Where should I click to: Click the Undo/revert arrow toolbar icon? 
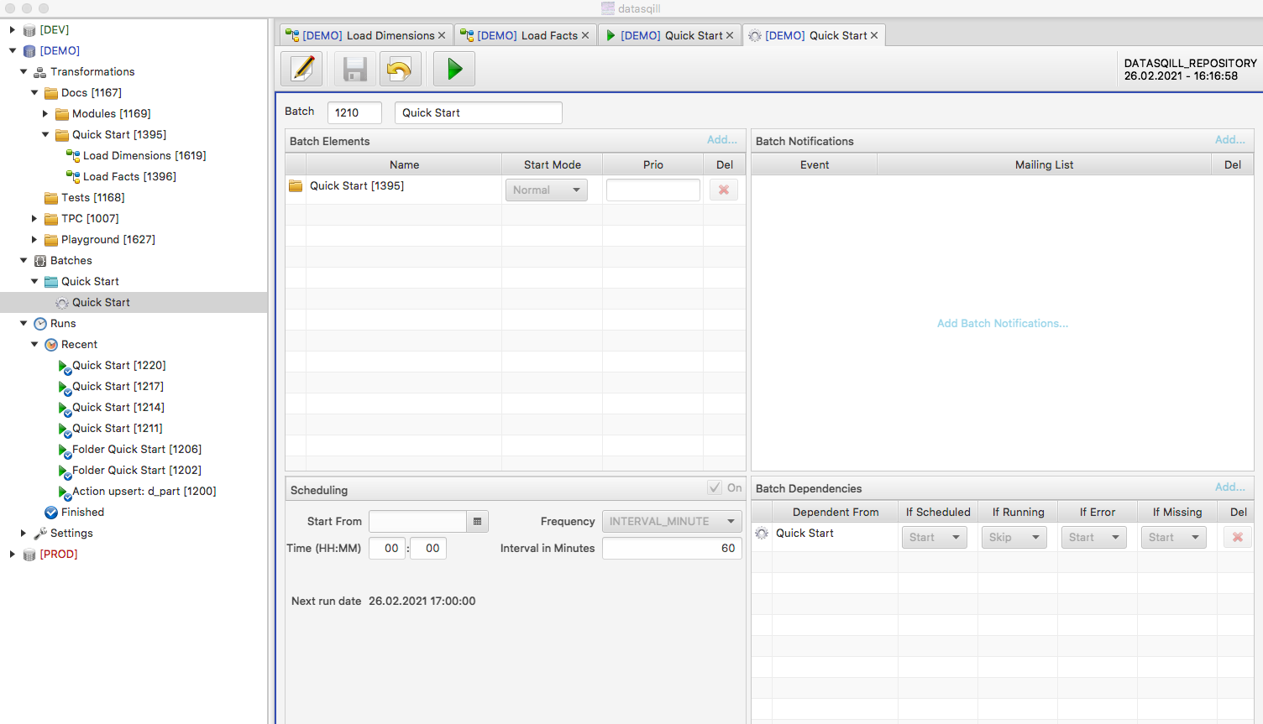tap(400, 69)
